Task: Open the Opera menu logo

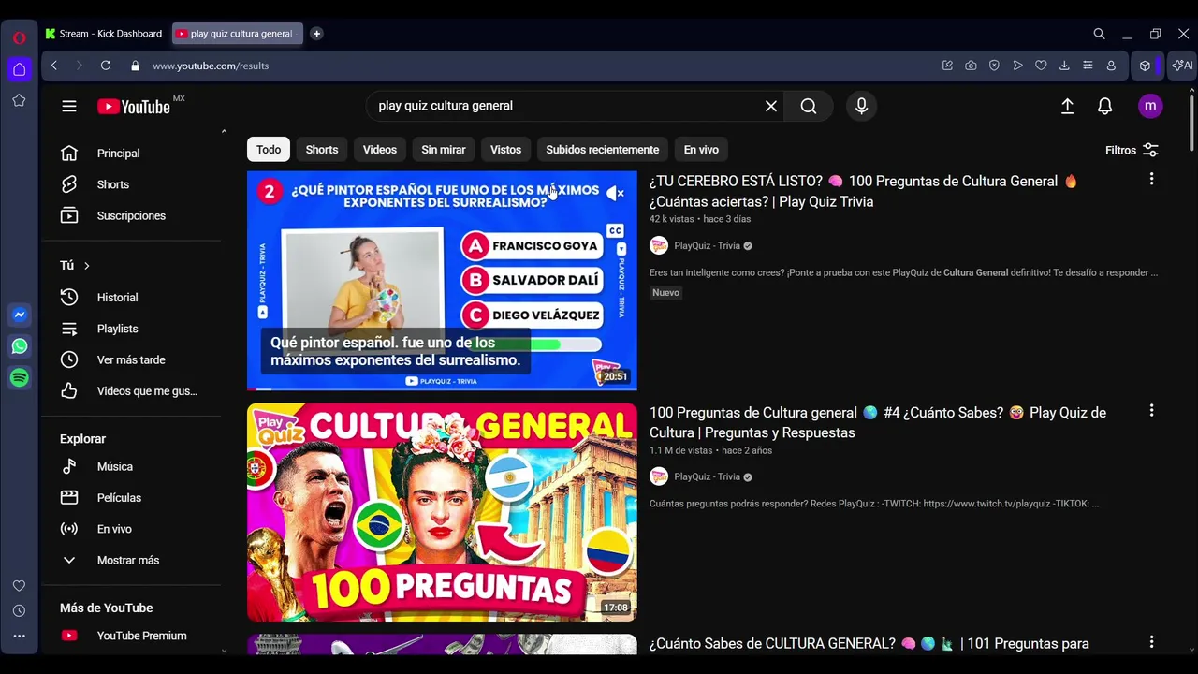Action: coord(19,37)
